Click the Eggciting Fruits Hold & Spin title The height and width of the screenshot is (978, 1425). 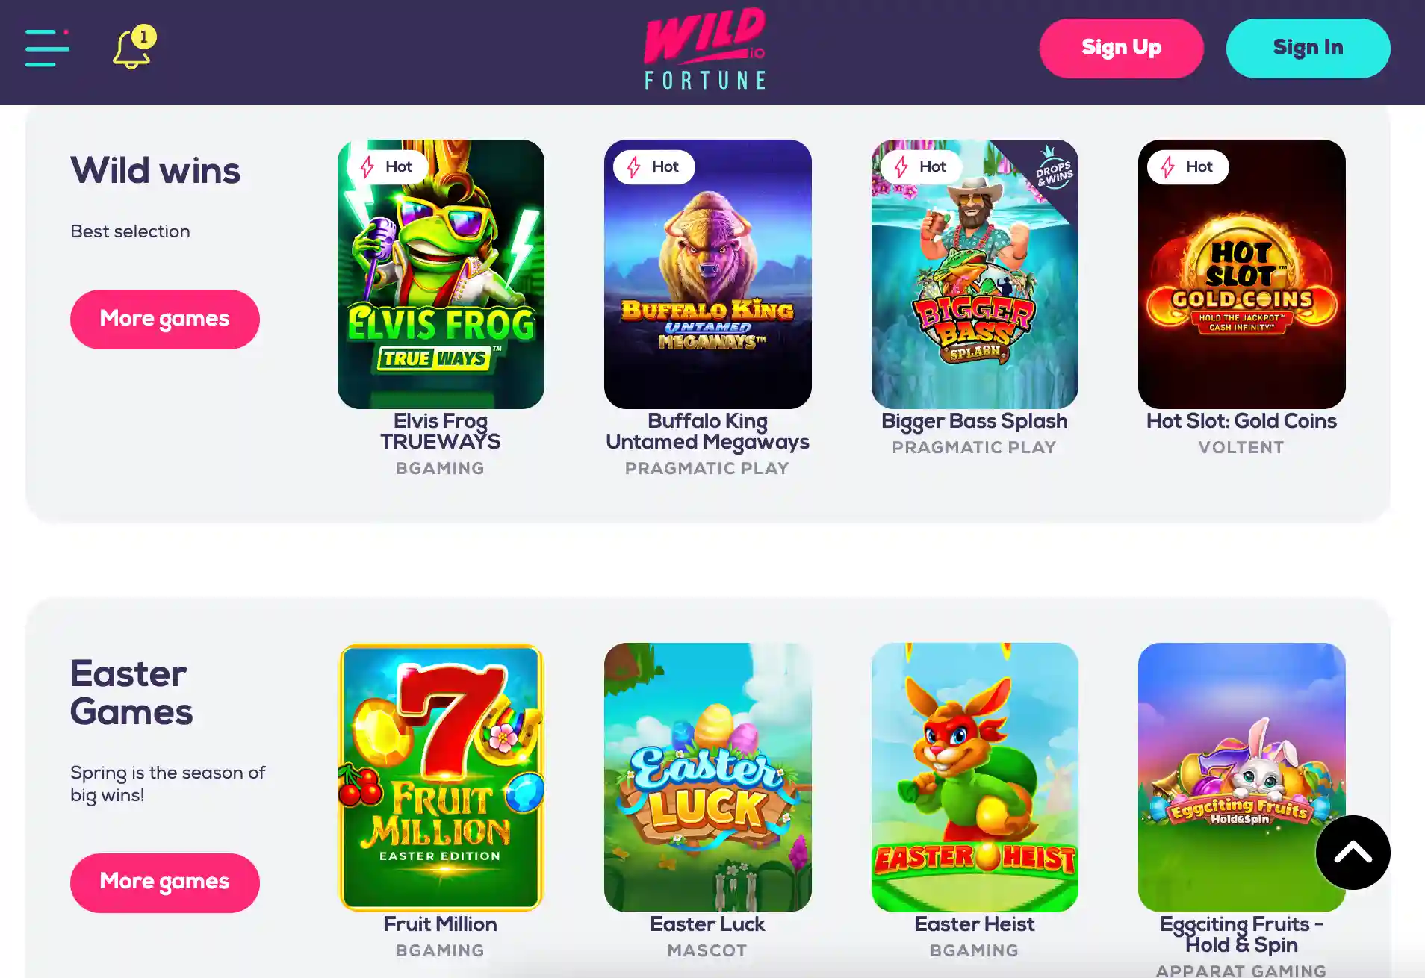1241,934
